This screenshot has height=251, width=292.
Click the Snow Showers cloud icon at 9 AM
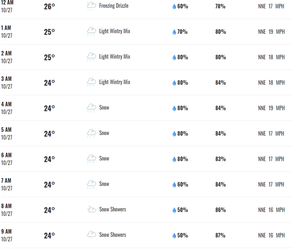pos(91,235)
